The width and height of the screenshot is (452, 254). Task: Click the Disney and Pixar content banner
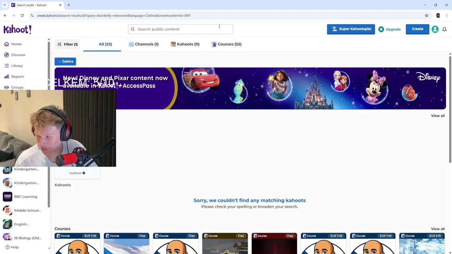(250, 88)
